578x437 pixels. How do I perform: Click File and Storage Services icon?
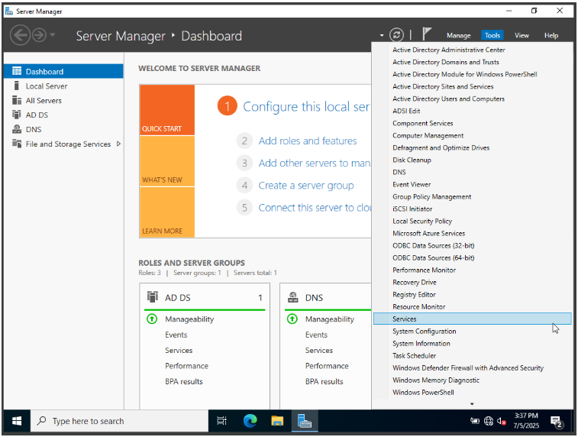[17, 144]
